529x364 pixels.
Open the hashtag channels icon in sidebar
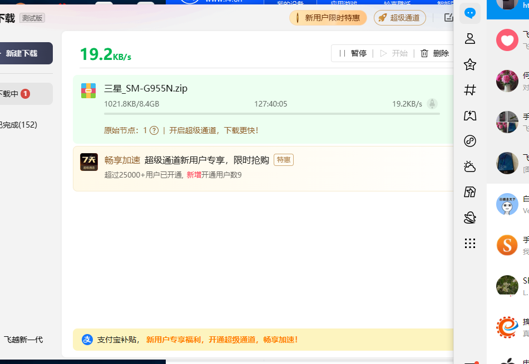pyautogui.click(x=470, y=90)
